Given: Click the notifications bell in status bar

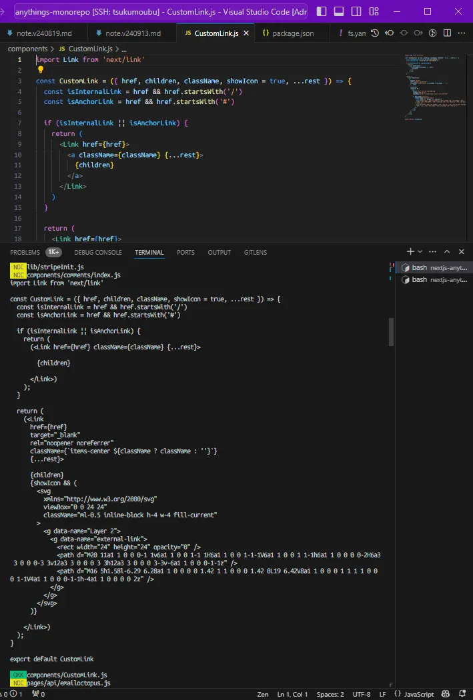Looking at the screenshot, I should tap(465, 694).
